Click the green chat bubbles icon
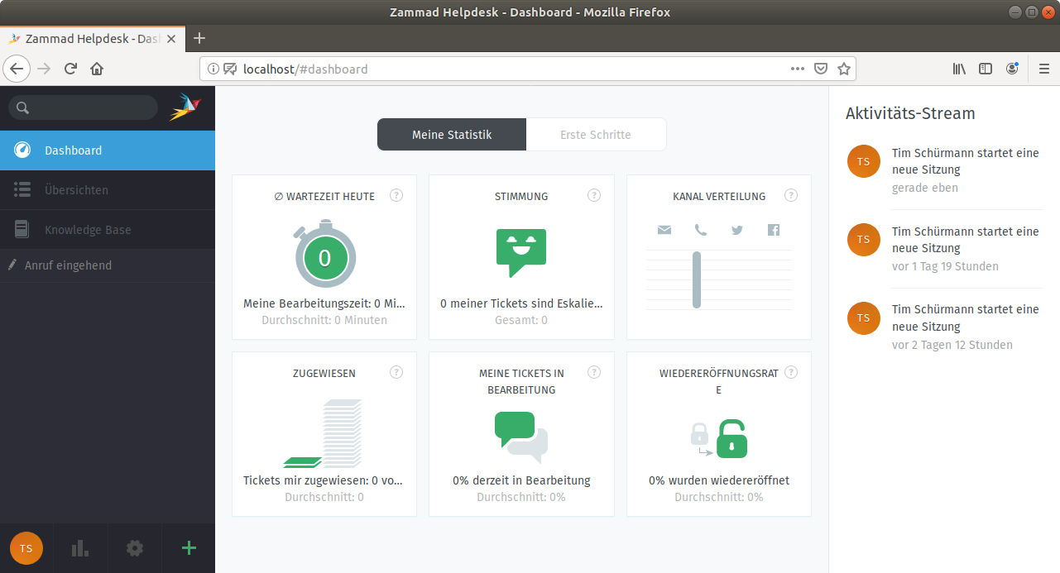Screen dimensions: 1060x573 [521, 437]
